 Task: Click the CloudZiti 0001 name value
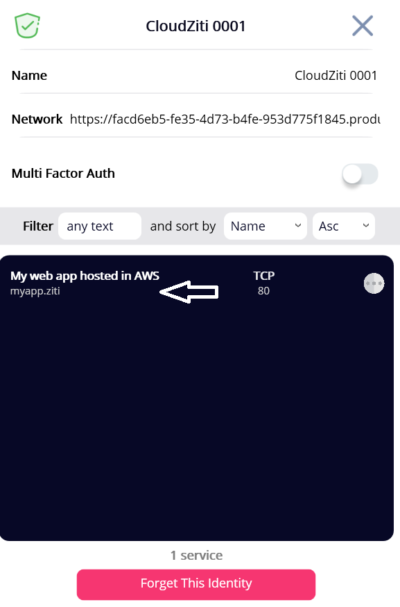click(336, 76)
